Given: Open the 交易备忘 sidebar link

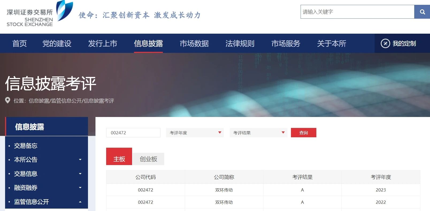Looking at the screenshot, I should point(26,146).
